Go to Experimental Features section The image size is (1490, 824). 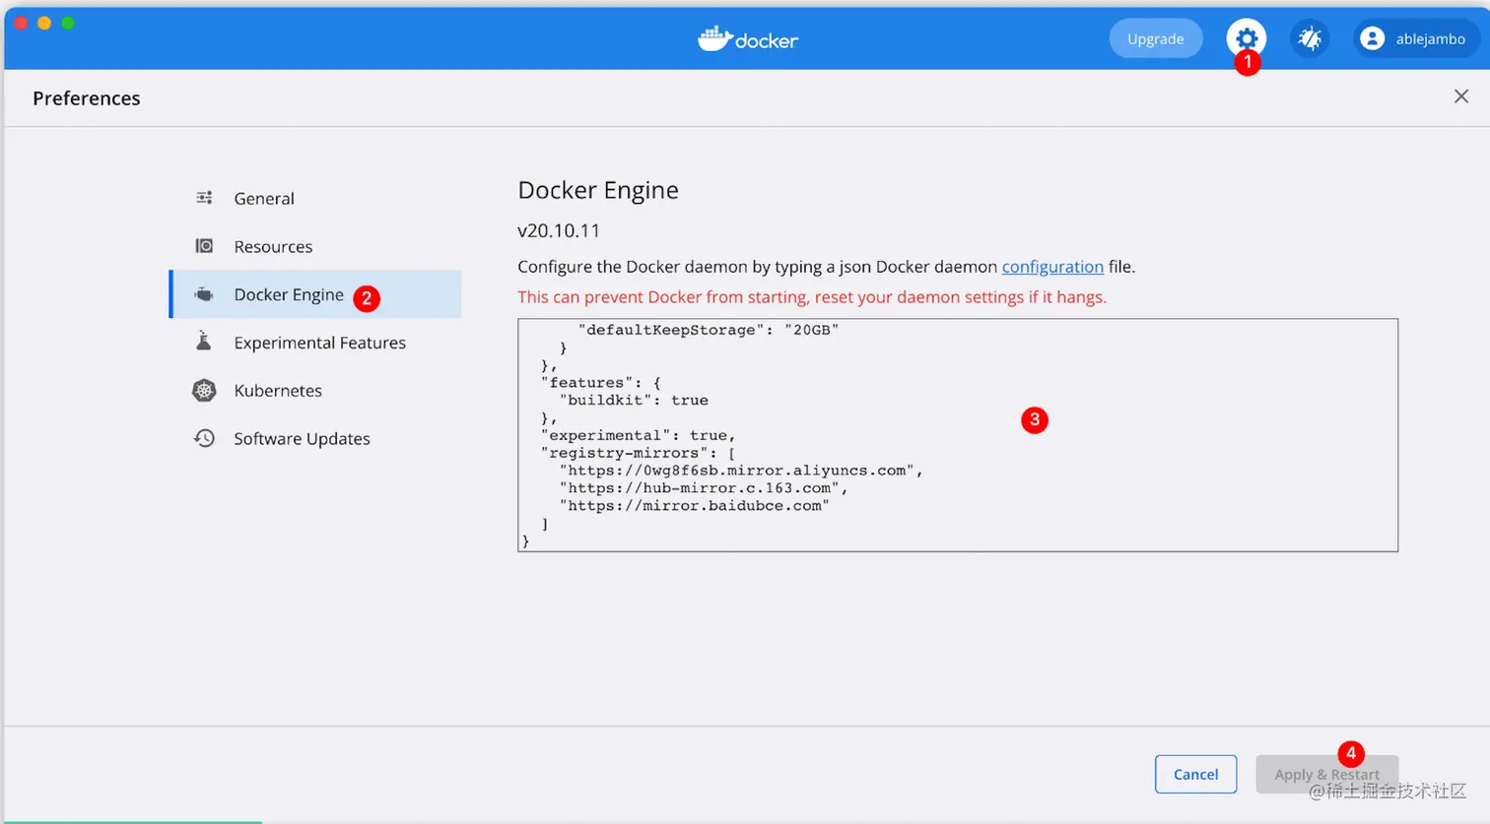[x=315, y=343]
